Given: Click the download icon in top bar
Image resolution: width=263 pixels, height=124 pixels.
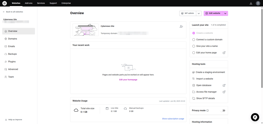Looking at the screenshot, I should click(x=251, y=3).
